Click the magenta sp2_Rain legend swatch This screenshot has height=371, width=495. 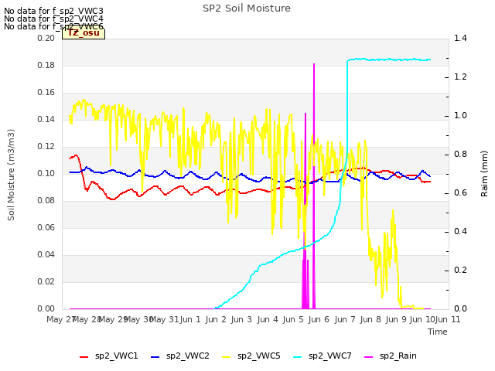368,357
